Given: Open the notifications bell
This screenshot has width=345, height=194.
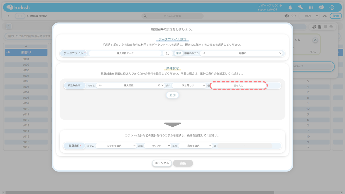Looking at the screenshot, I should point(290,7).
